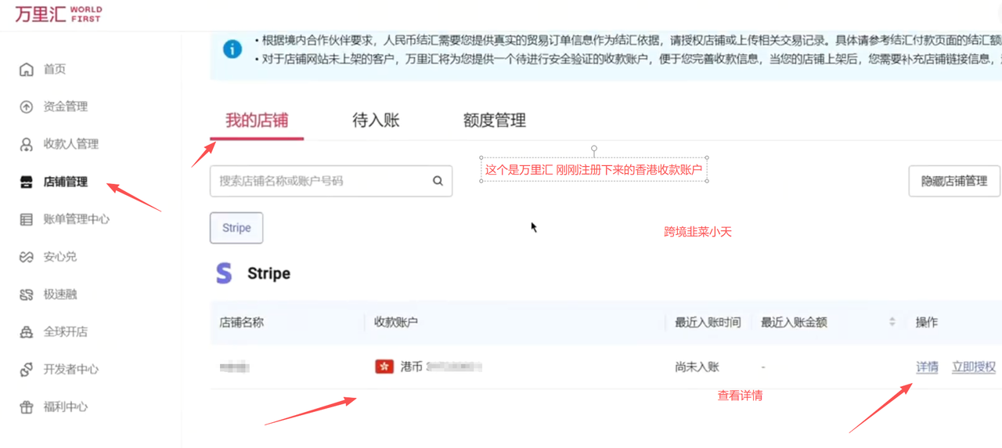Click the 福利中心 gift icon
Image resolution: width=1002 pixels, height=448 pixels.
click(x=27, y=407)
